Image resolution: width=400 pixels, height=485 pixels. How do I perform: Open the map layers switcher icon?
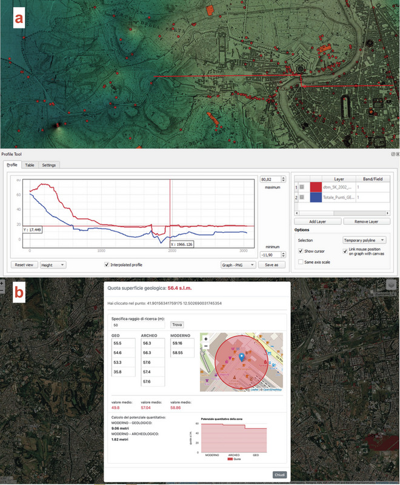[392, 284]
